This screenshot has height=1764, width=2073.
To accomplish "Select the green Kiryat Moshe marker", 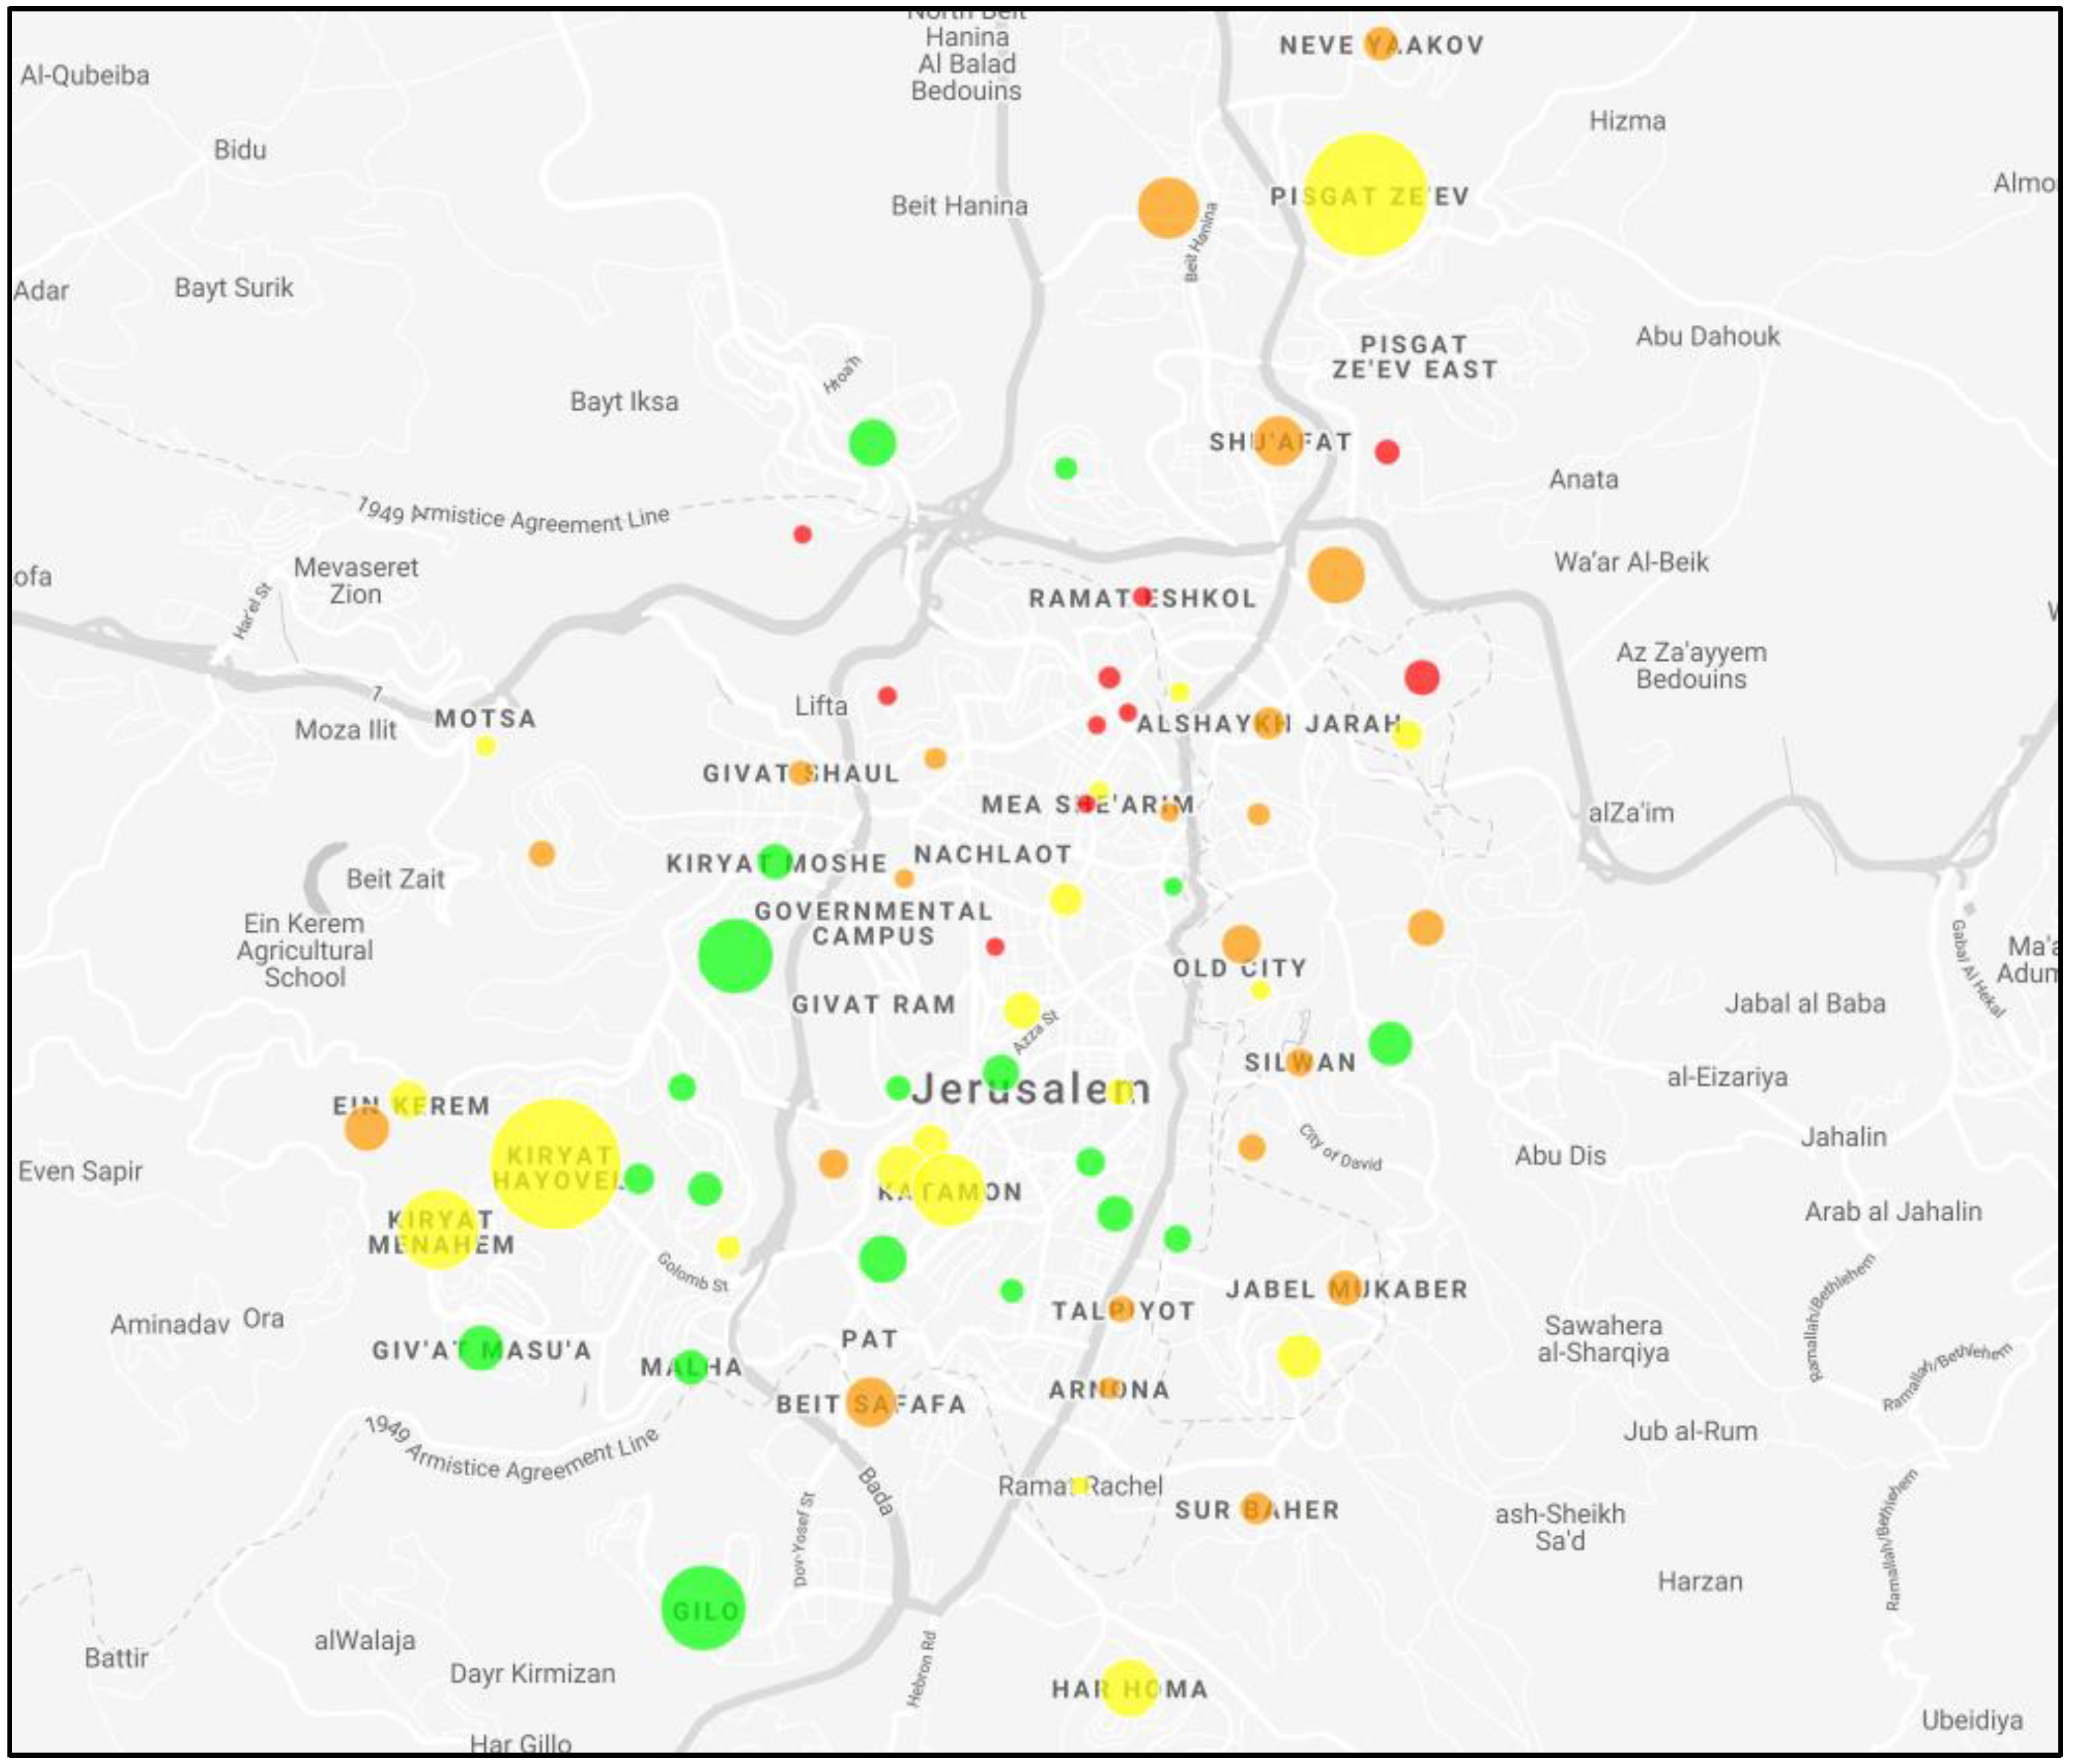I will coord(775,861).
